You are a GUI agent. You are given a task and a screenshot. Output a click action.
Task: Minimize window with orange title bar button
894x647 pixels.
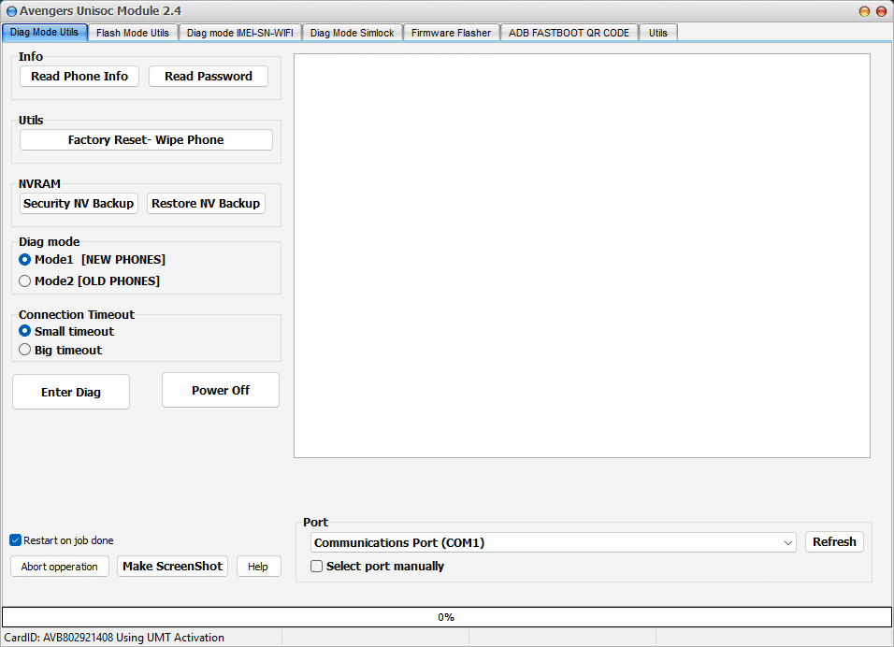tap(864, 11)
